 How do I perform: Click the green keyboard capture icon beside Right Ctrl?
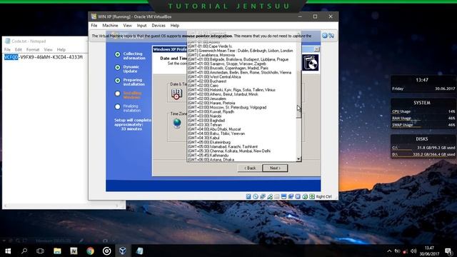point(312,196)
